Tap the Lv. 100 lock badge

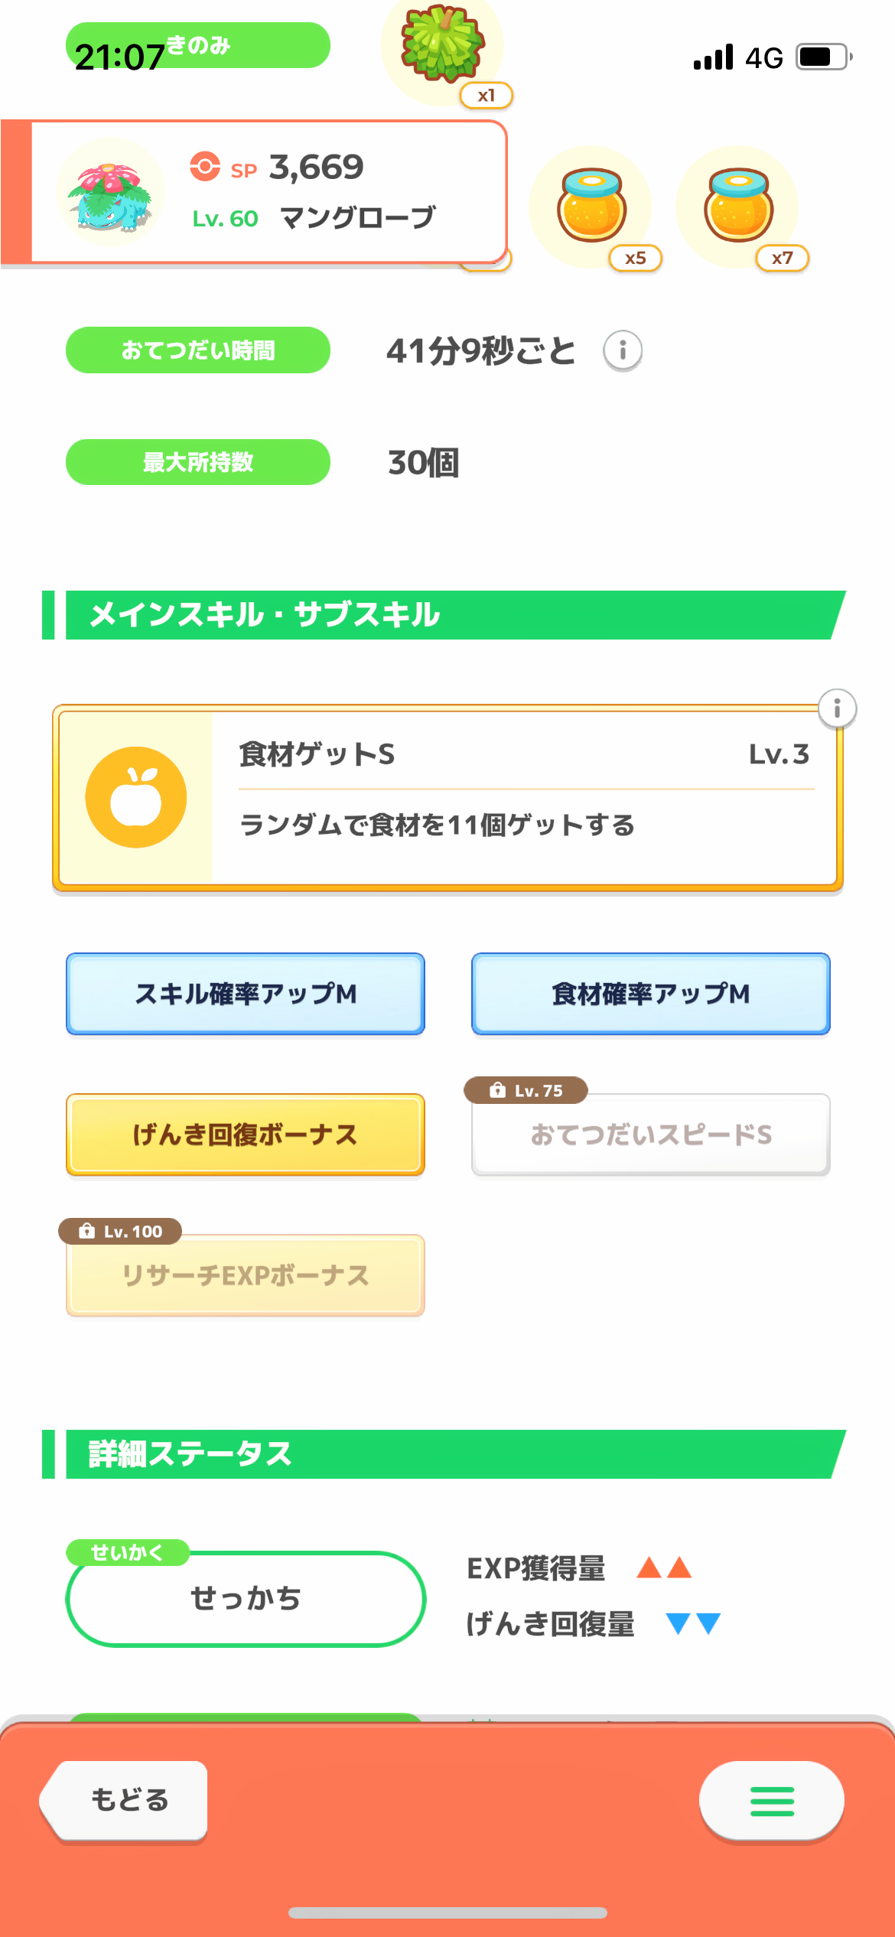pyautogui.click(x=121, y=1231)
